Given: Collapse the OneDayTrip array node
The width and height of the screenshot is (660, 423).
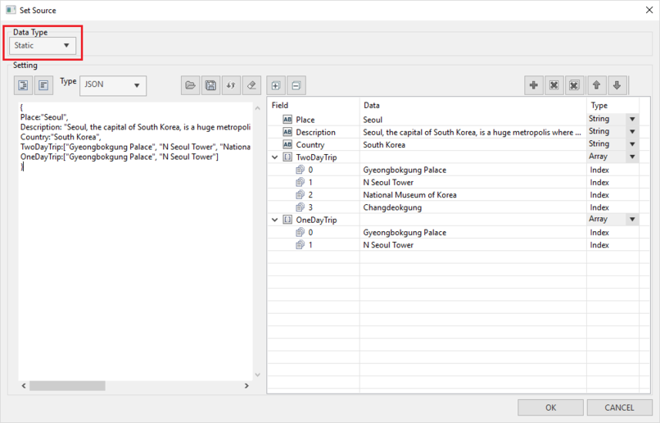Looking at the screenshot, I should 274,220.
